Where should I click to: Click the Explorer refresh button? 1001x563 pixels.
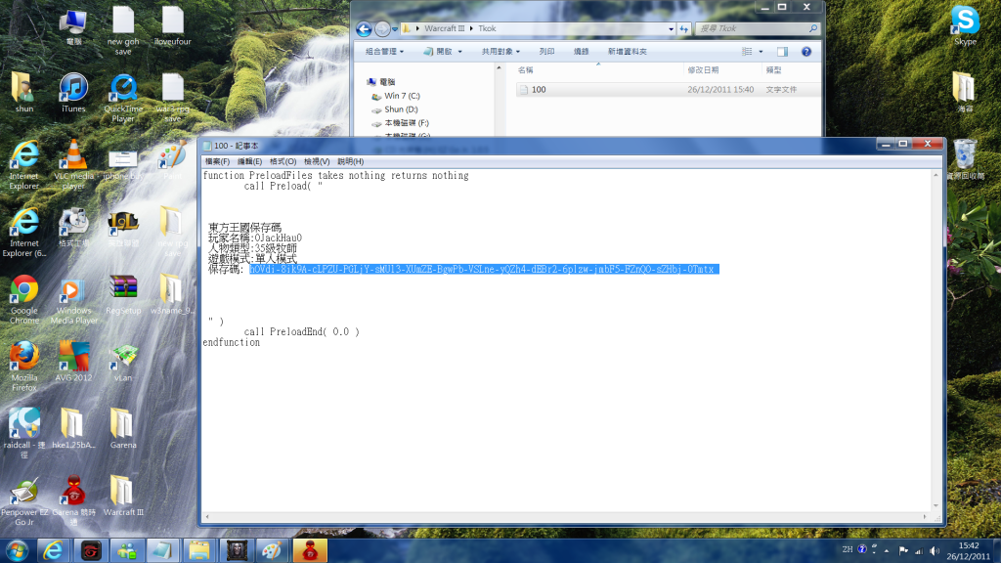click(x=683, y=28)
